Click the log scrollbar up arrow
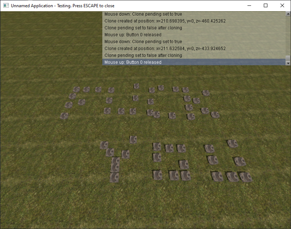The height and width of the screenshot is (229, 291). (288, 14)
